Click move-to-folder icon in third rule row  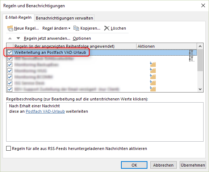(x=153, y=64)
